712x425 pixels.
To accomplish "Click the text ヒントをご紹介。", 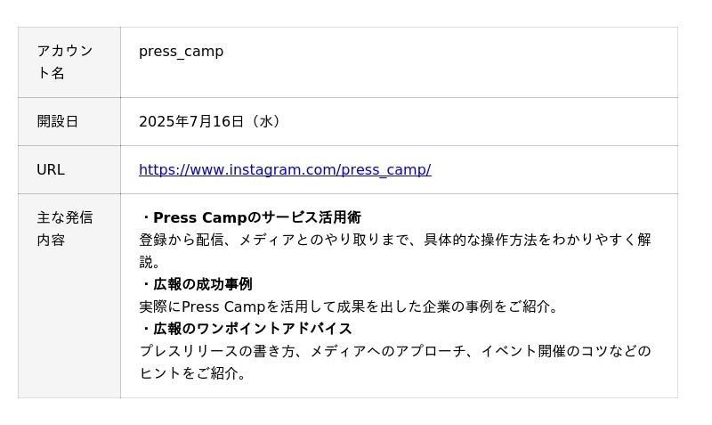I will click(x=193, y=373).
